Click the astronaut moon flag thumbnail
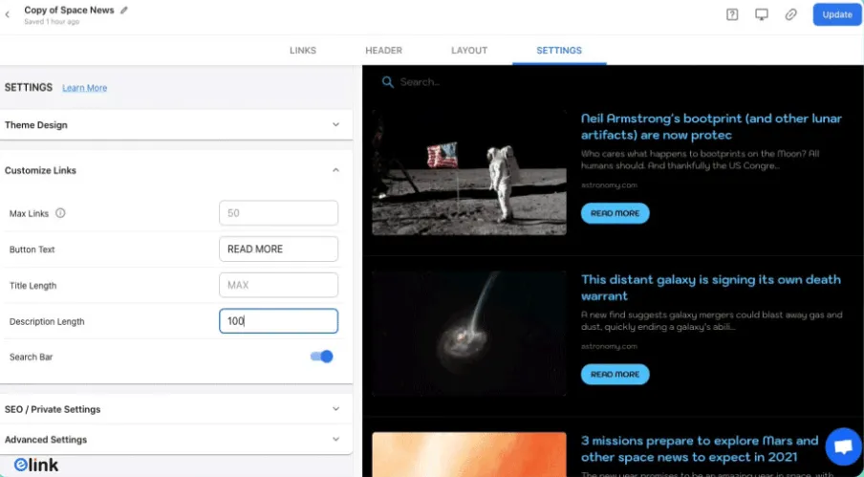This screenshot has height=477, width=864. [x=469, y=172]
